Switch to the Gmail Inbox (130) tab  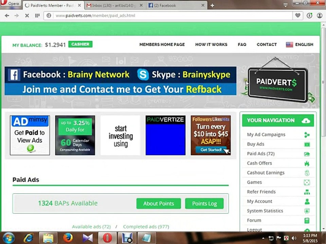coord(115,6)
